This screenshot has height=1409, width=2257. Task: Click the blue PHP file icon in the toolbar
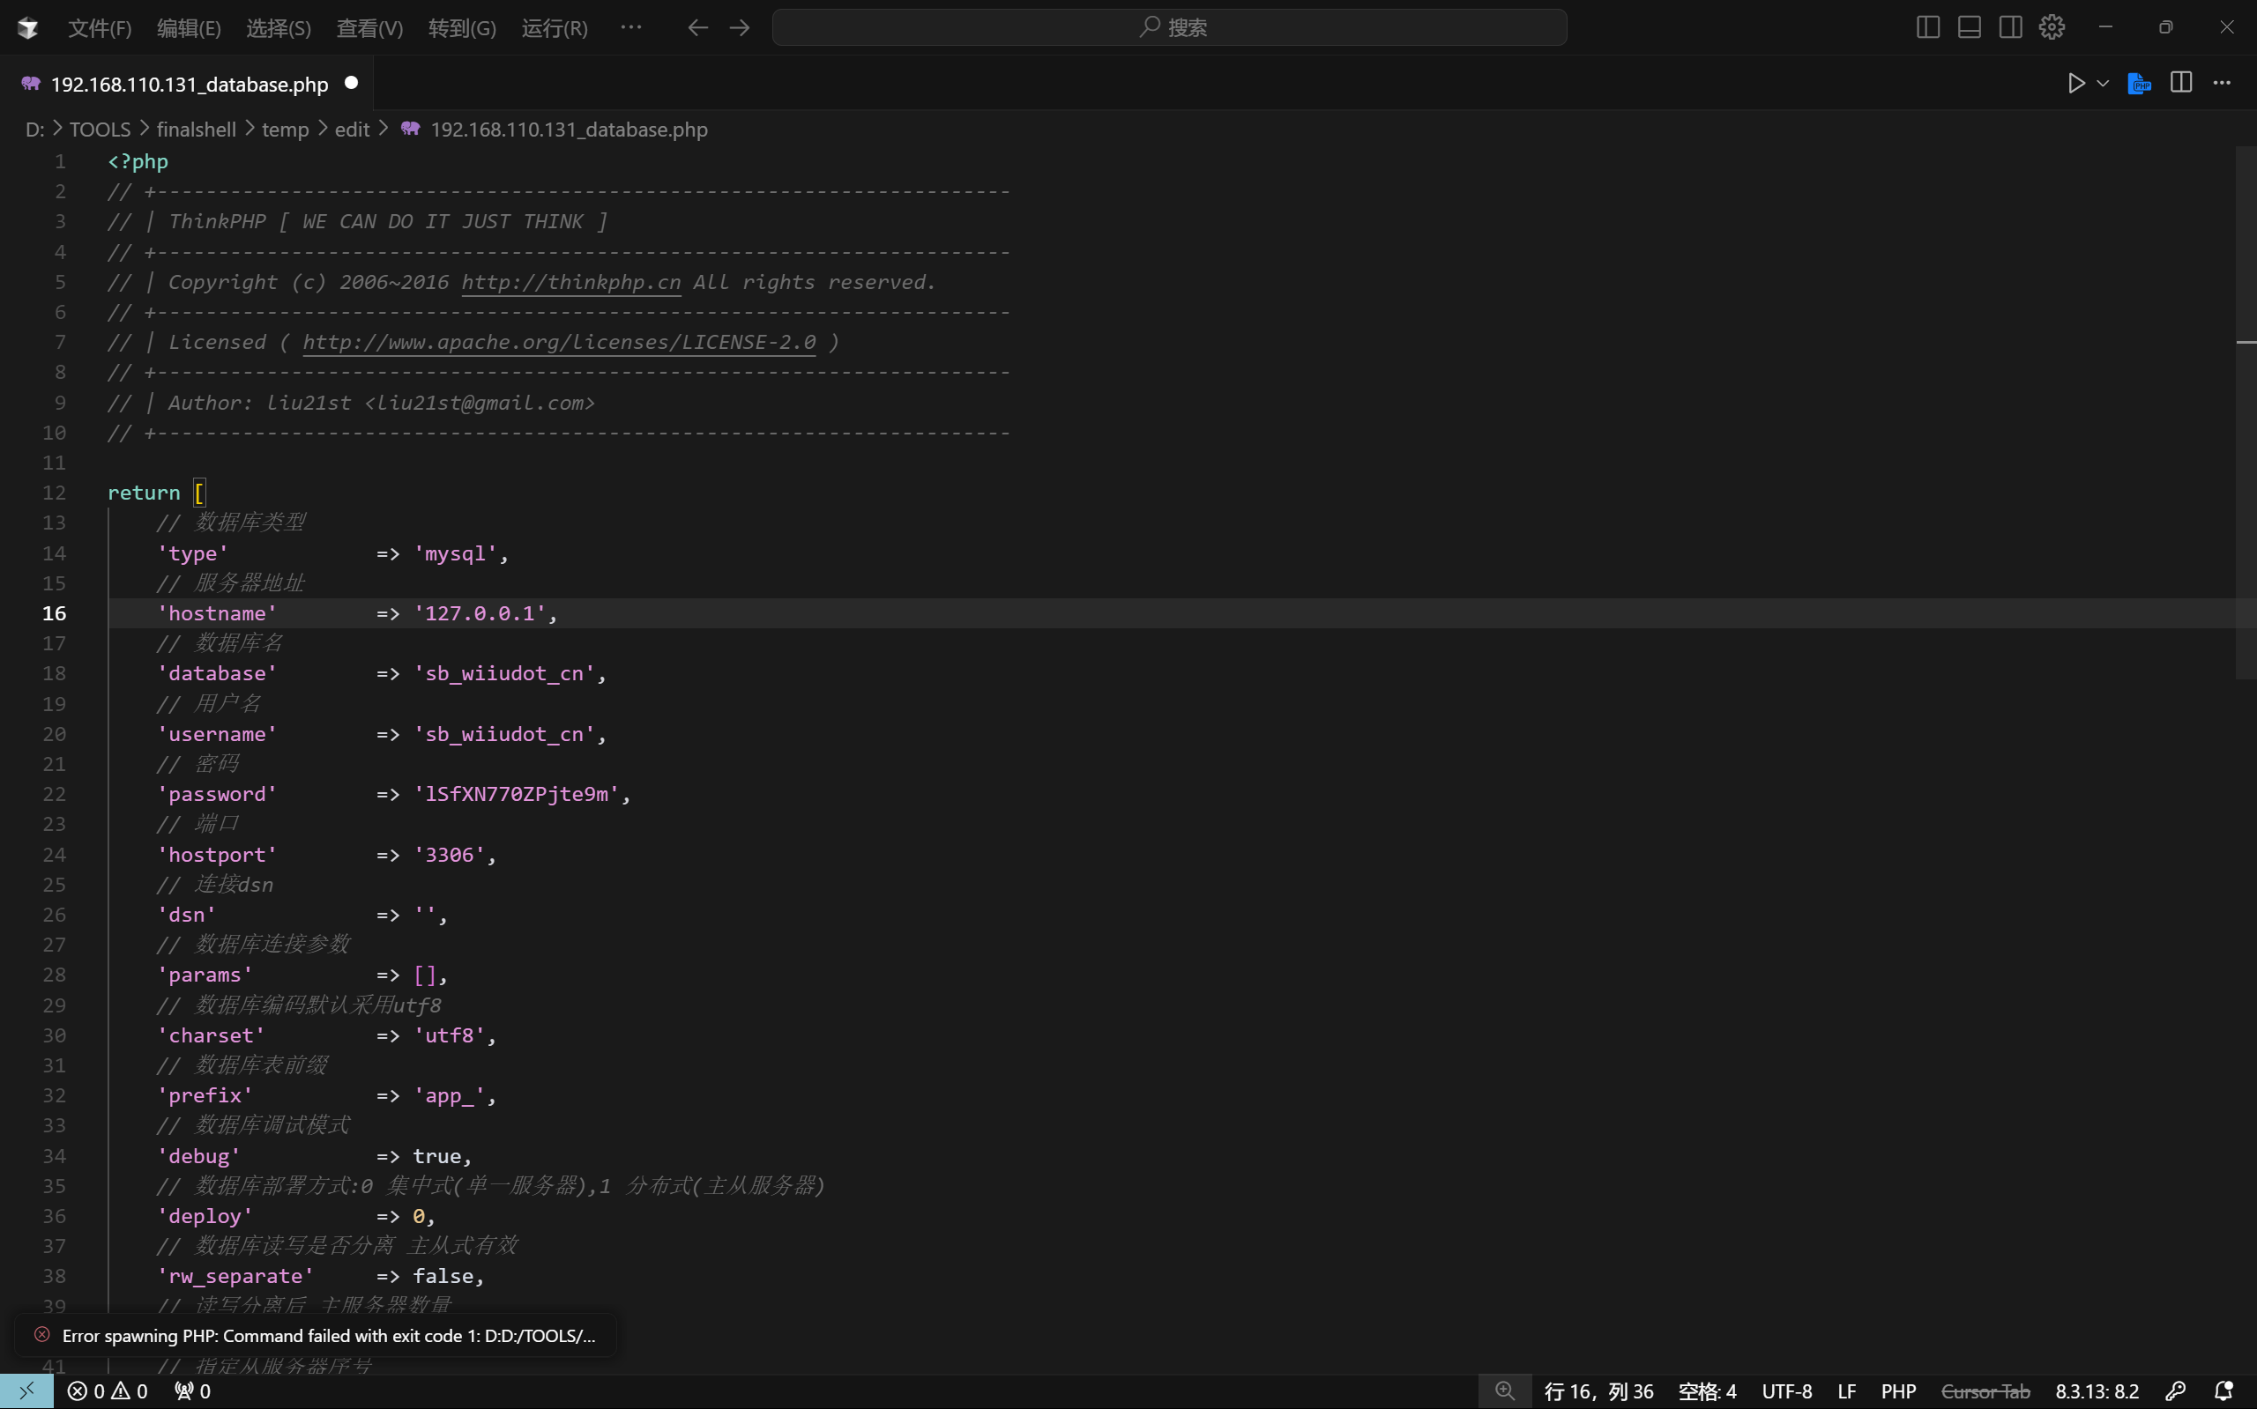click(x=2140, y=83)
